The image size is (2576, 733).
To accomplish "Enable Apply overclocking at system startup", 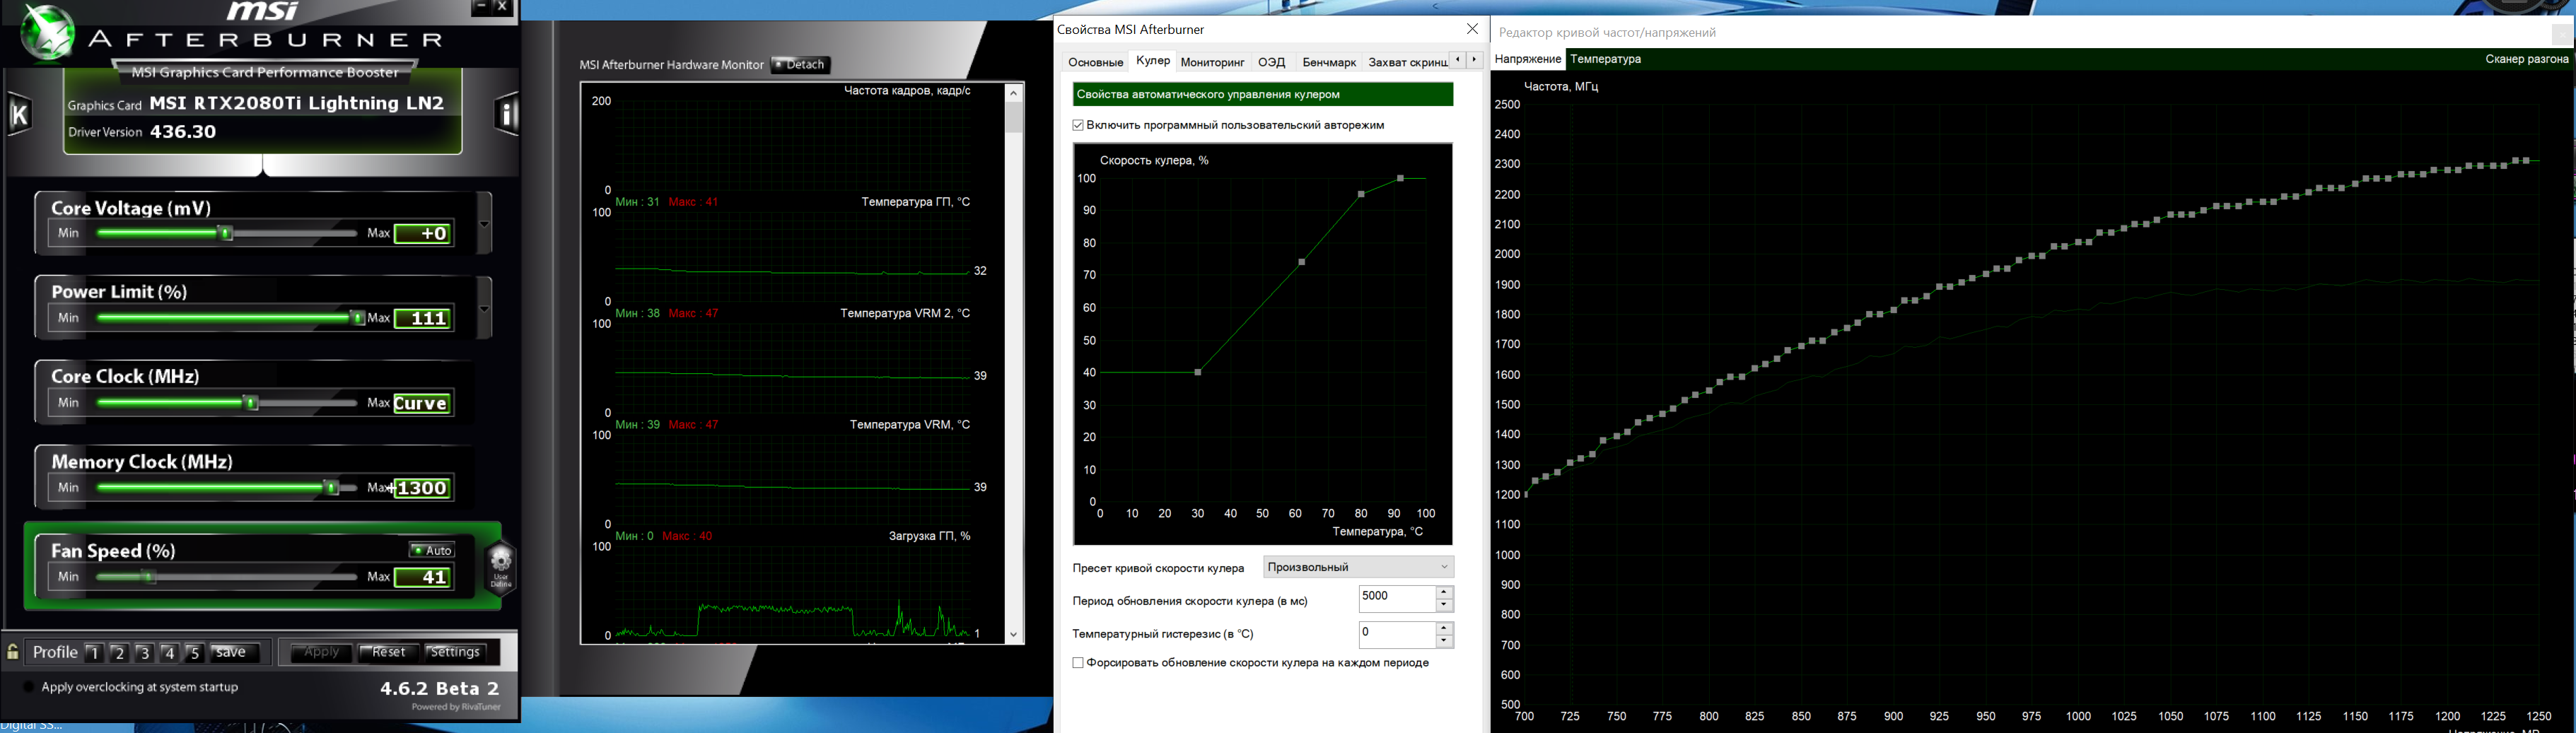I will coord(29,687).
